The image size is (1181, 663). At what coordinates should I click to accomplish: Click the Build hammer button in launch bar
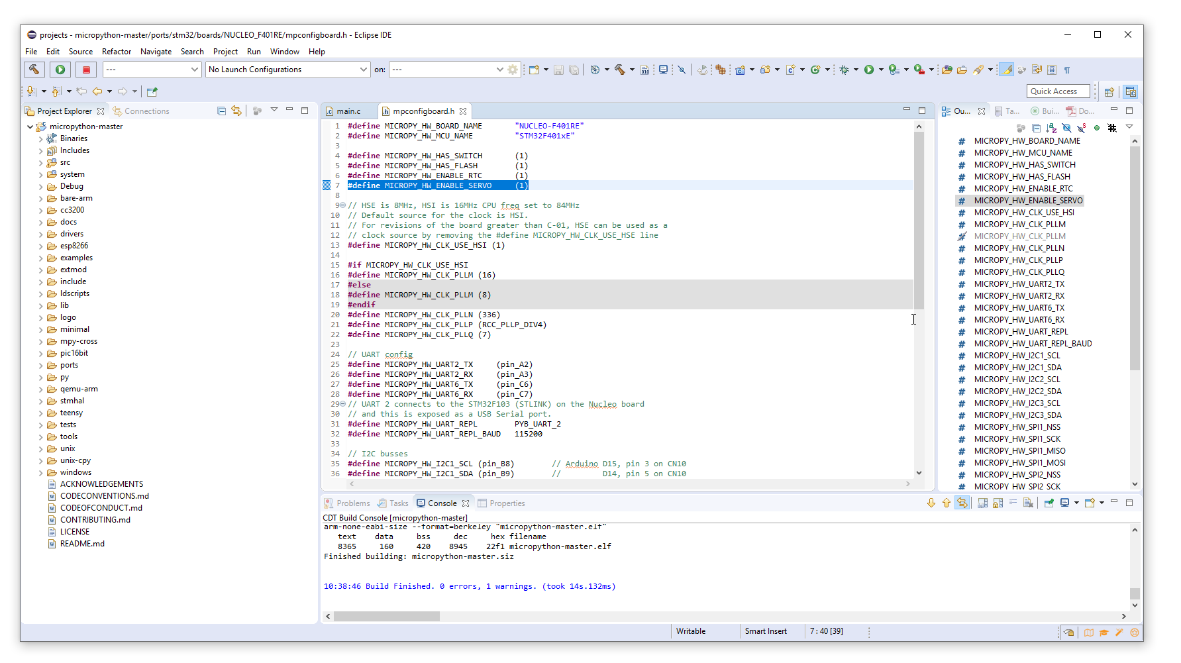34,69
